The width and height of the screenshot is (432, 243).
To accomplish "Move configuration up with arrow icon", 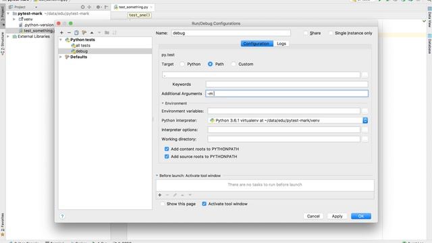I will (x=92, y=32).
